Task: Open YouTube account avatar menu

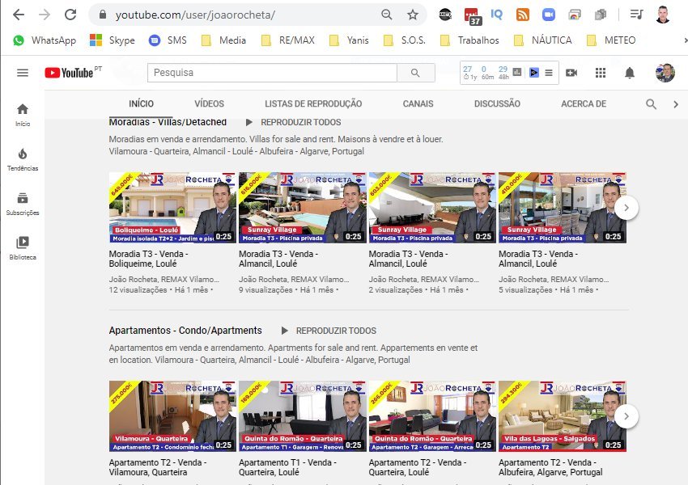Action: 665,73
